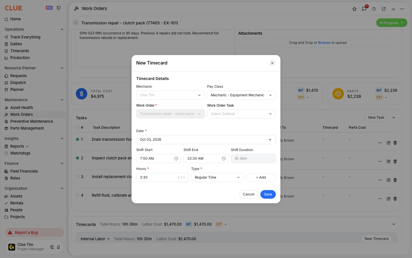Click the Parts cube icon
The image size is (412, 258).
coord(338,94)
